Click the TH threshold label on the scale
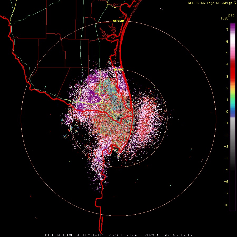Screen dimensions: 237x237 coord(226,205)
